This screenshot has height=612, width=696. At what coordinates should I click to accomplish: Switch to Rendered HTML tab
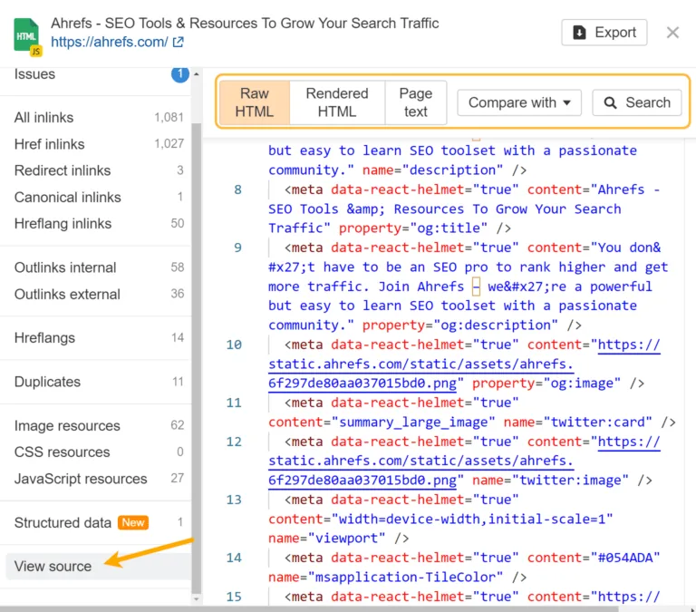tap(337, 102)
